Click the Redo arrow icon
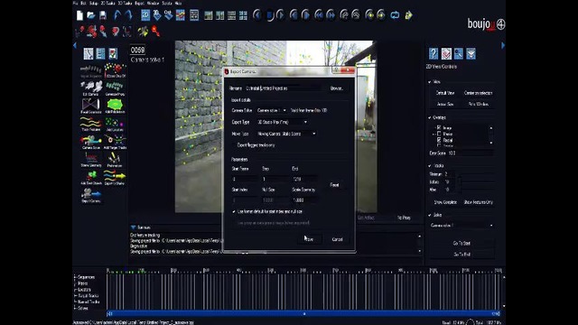 (x=128, y=15)
